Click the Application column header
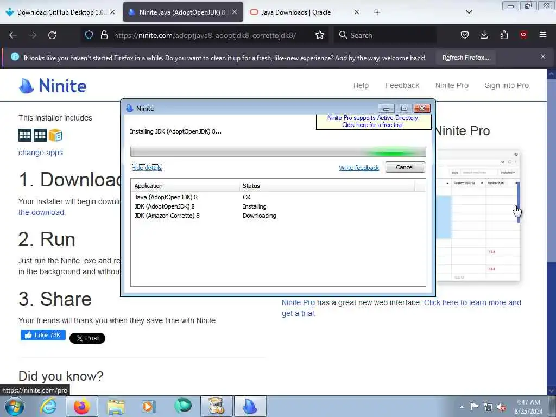The image size is (556, 417). [x=185, y=186]
